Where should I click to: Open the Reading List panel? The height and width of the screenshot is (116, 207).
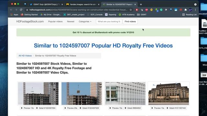[190, 15]
